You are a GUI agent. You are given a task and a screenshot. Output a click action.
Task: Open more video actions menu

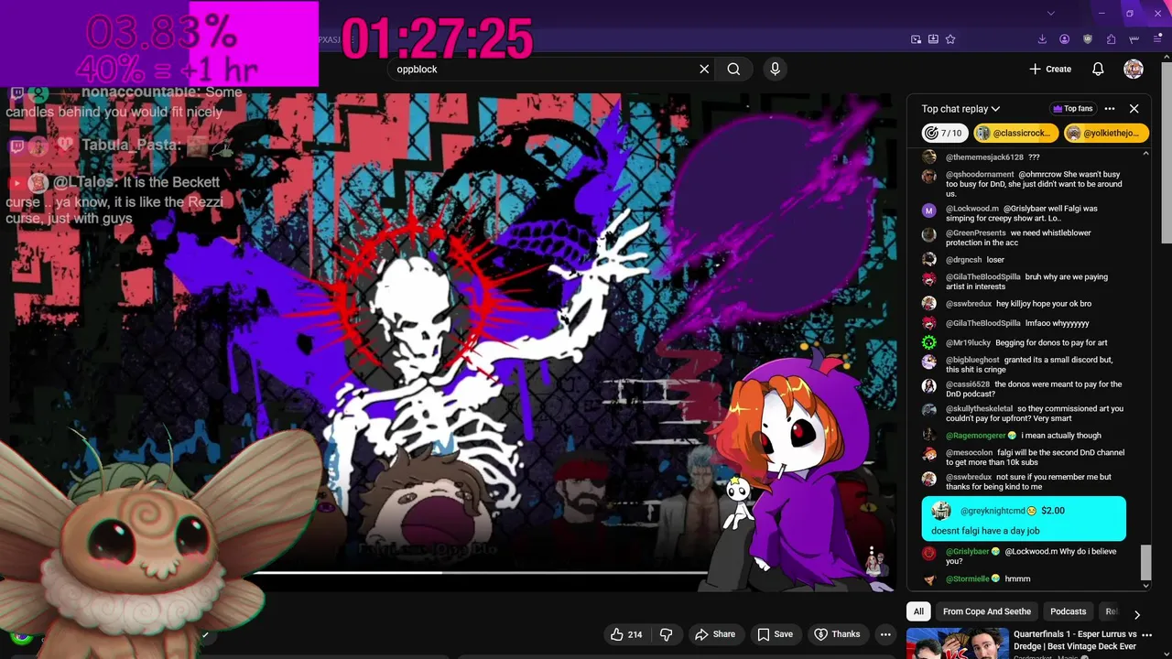(885, 634)
